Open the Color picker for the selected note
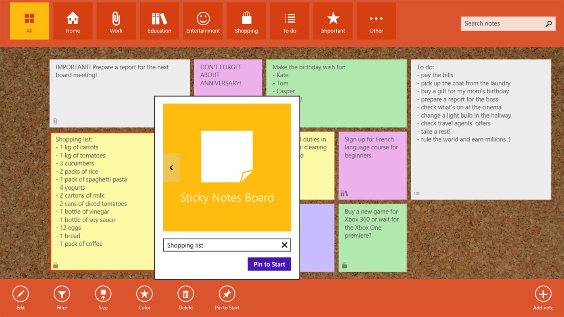The width and height of the screenshot is (564, 317). tap(144, 294)
